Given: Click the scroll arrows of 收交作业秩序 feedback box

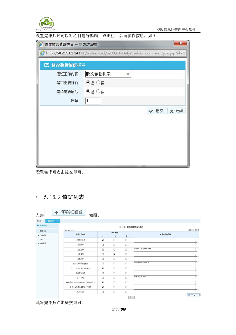Looking at the screenshot, I should [196, 240].
